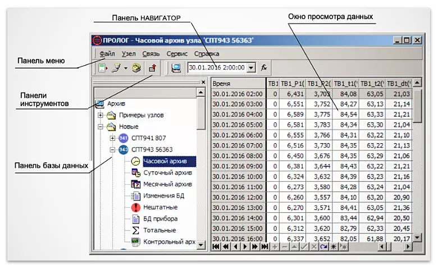Click the refresh button in record navigator
The height and width of the screenshot is (270, 438).
pos(324,246)
